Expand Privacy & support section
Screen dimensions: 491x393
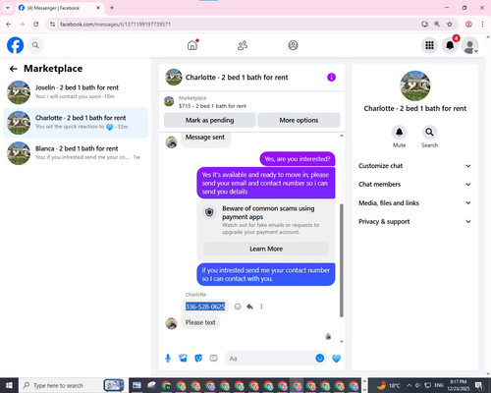(414, 222)
